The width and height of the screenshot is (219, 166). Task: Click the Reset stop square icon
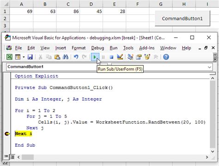point(111,57)
